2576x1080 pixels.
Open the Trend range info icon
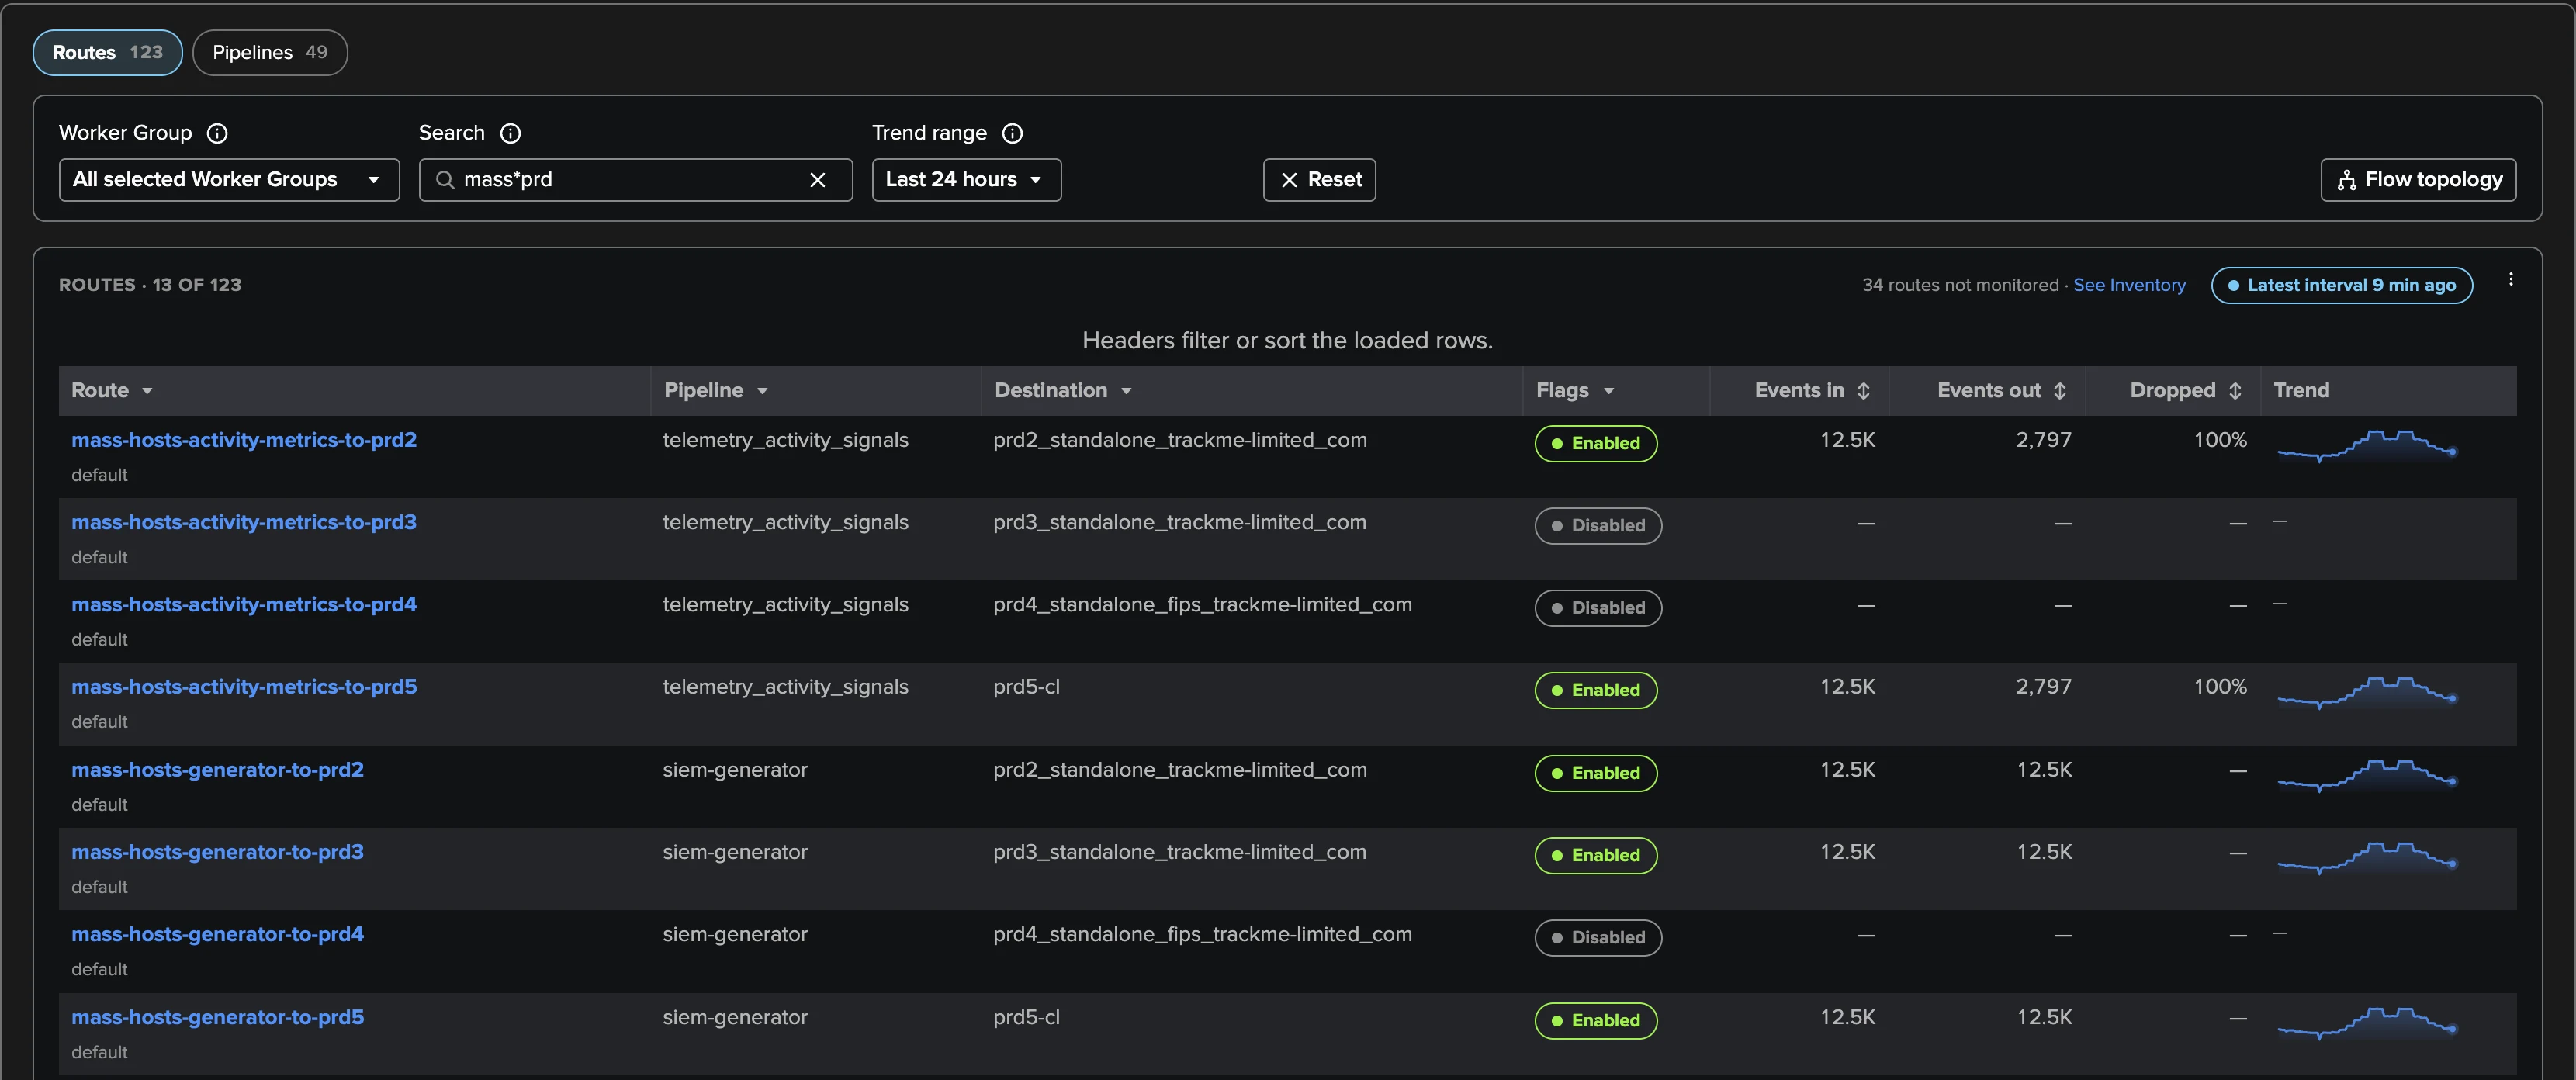(1012, 133)
